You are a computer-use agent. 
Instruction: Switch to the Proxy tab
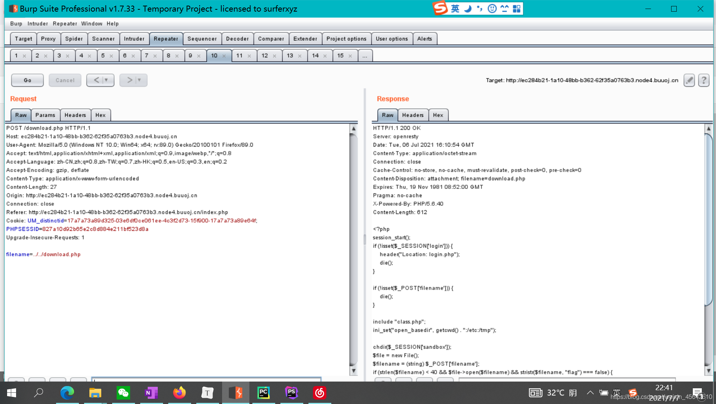coord(48,39)
